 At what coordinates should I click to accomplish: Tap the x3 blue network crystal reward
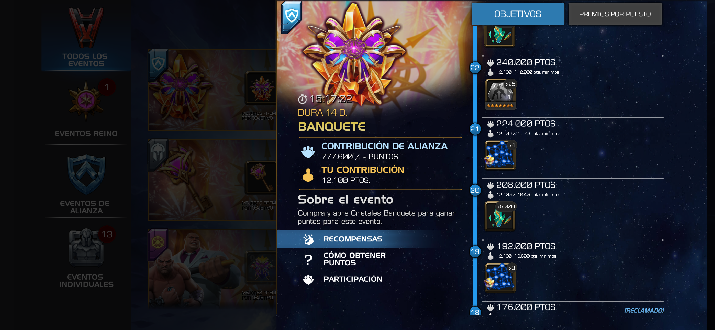[500, 278]
